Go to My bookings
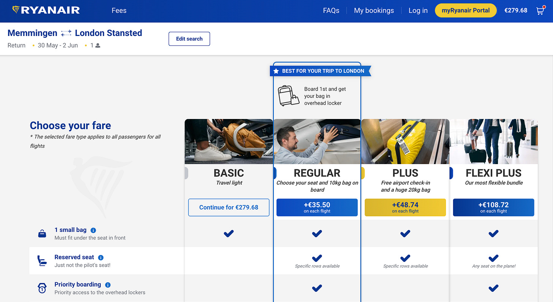 click(x=374, y=11)
